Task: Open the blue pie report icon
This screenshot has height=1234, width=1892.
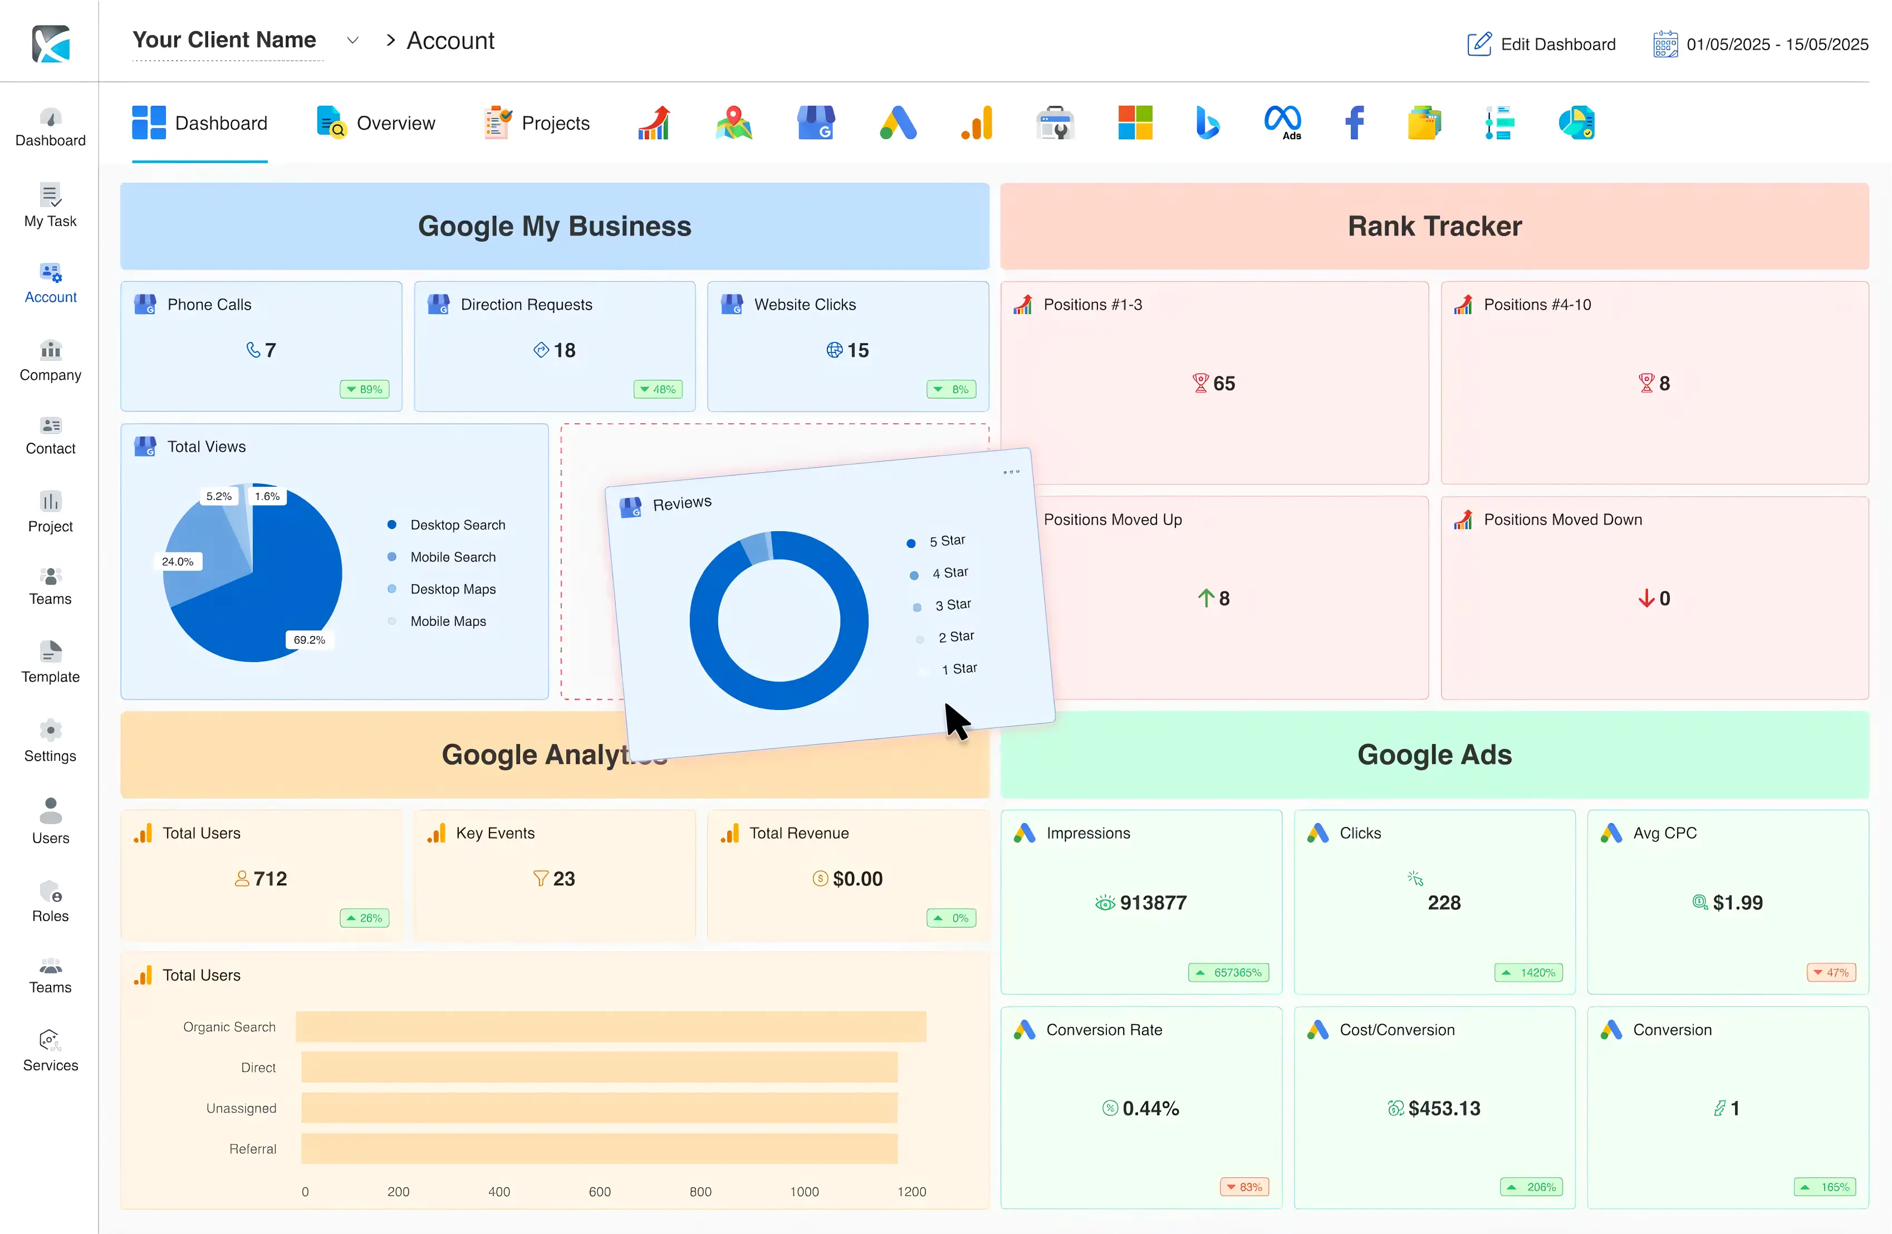Action: click(x=1577, y=123)
